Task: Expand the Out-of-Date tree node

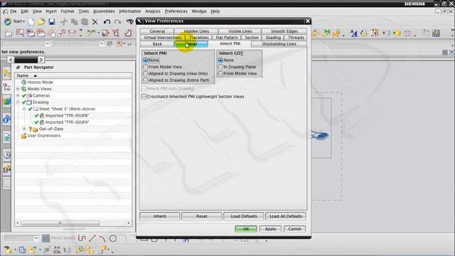Action: point(24,129)
